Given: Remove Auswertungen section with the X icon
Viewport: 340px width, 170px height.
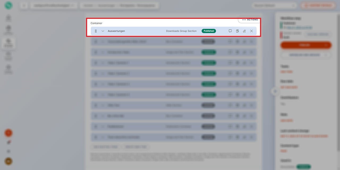Looking at the screenshot, I should pyautogui.click(x=252, y=31).
